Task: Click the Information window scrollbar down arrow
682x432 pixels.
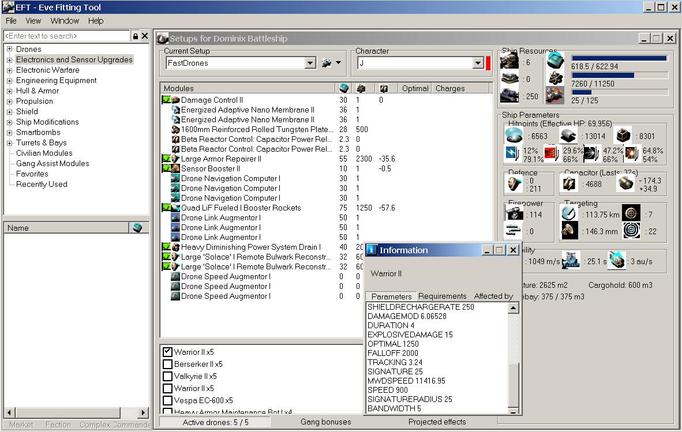Action: click(x=514, y=411)
